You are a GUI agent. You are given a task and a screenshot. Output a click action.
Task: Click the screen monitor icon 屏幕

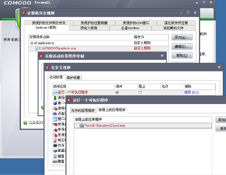pyautogui.click(x=55, y=151)
